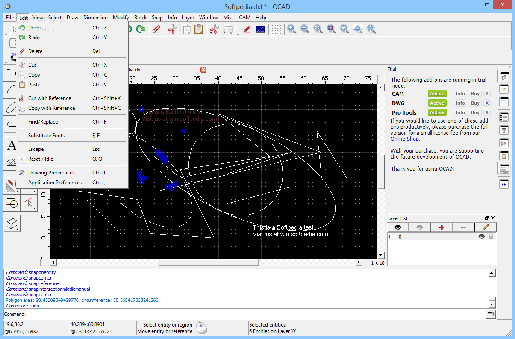Click Info for CAM add-on

tap(460, 94)
